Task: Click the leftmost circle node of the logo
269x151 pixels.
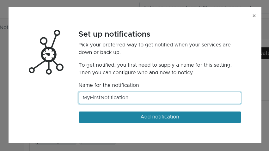Action: tap(32, 70)
